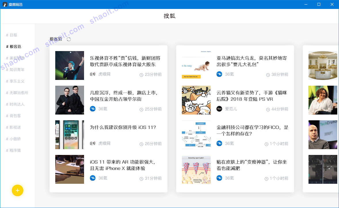Click clock icon beside FICO article's 1个小时前
Viewport: 339px width, 208px height.
pos(266,144)
